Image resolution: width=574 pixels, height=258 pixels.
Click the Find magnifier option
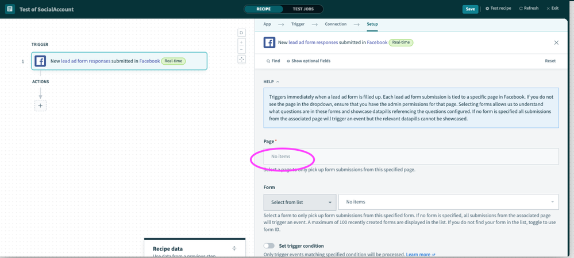[273, 61]
